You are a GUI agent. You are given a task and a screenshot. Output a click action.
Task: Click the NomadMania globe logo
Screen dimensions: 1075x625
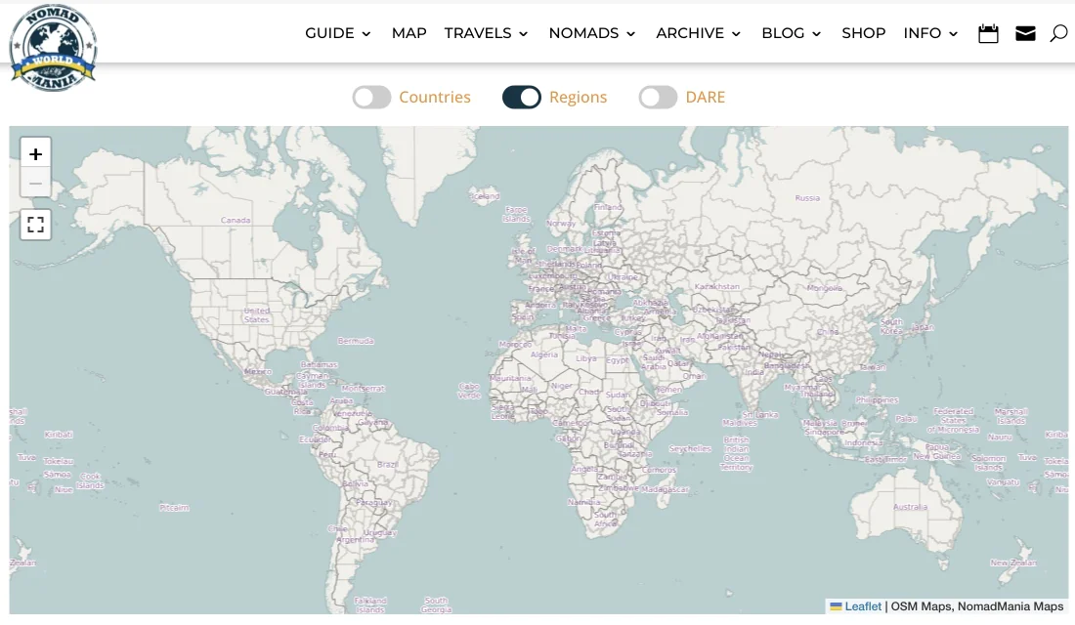(x=53, y=46)
